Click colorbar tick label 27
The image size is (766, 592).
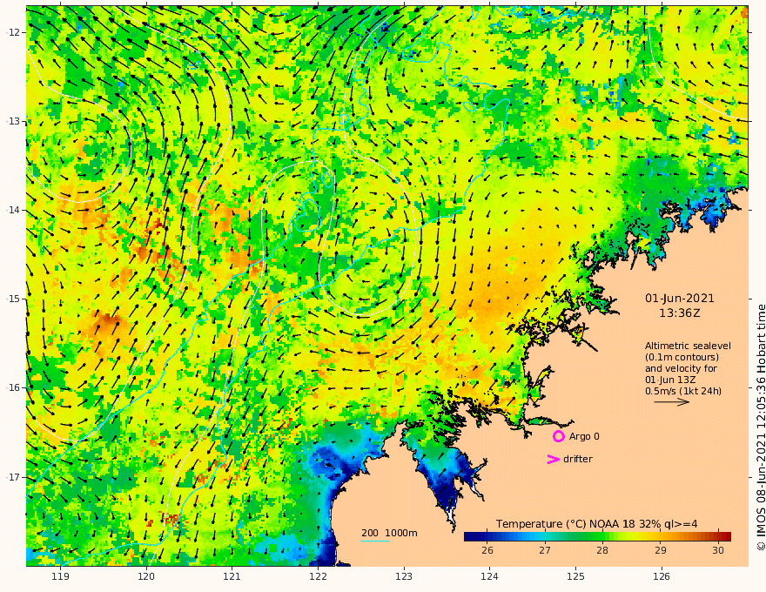[x=545, y=550]
